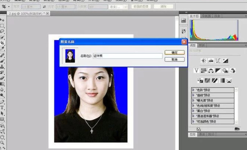Select the Blur tool
This screenshot has height=150, width=247.
[2, 90]
